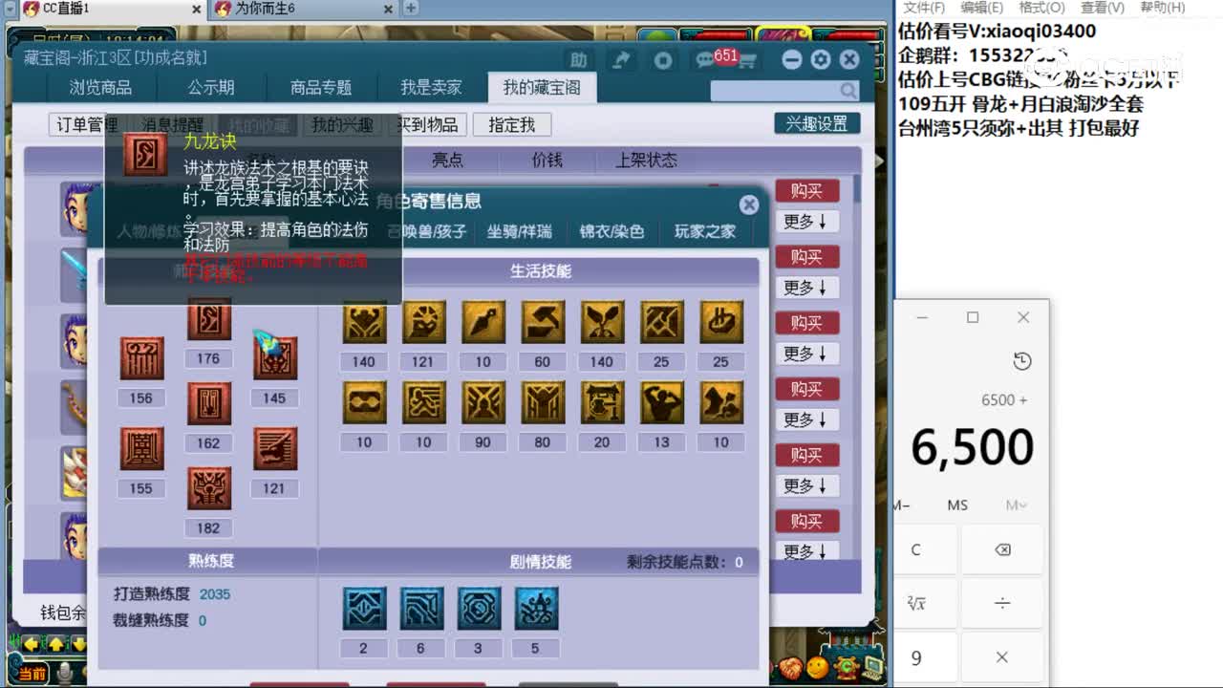The height and width of the screenshot is (688, 1223).
Task: Select the school skill icon with level 182
Action: coord(209,488)
